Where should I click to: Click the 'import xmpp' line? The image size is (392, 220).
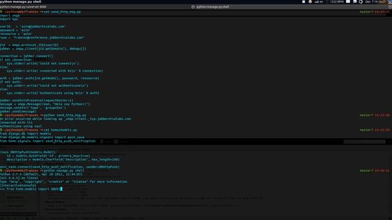click(x=10, y=15)
